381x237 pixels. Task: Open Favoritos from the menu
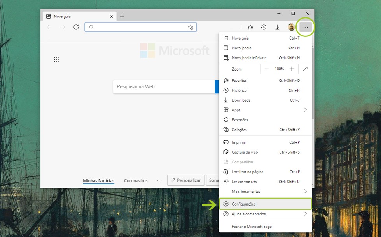pos(265,80)
